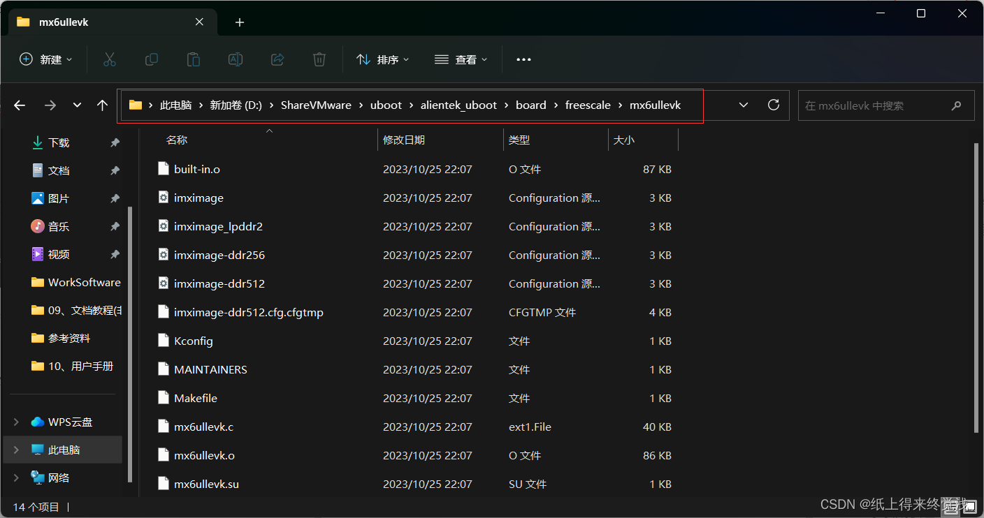Image resolution: width=984 pixels, height=518 pixels.
Task: Unpin 音乐 from quick access
Action: pos(115,226)
